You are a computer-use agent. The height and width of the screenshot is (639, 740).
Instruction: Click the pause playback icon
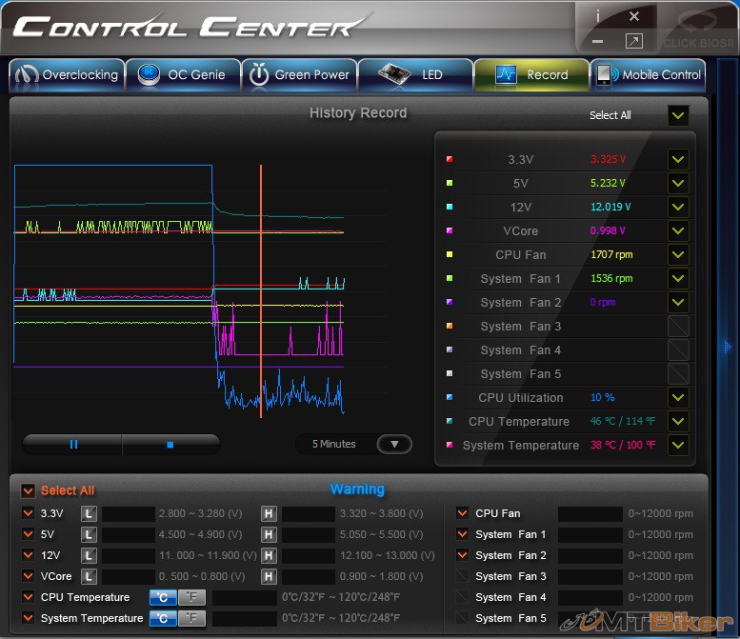click(x=73, y=444)
